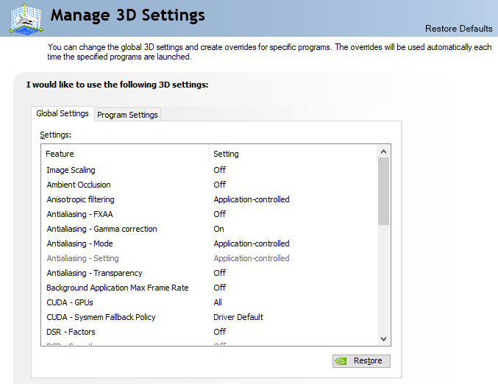
Task: Select Antialiasing - Transparency feature row
Action: (94, 273)
